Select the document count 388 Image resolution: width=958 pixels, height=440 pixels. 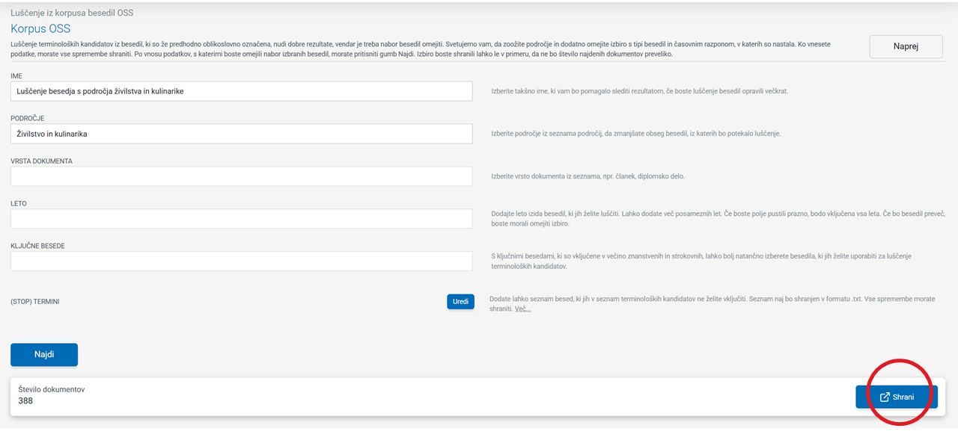tap(25, 401)
